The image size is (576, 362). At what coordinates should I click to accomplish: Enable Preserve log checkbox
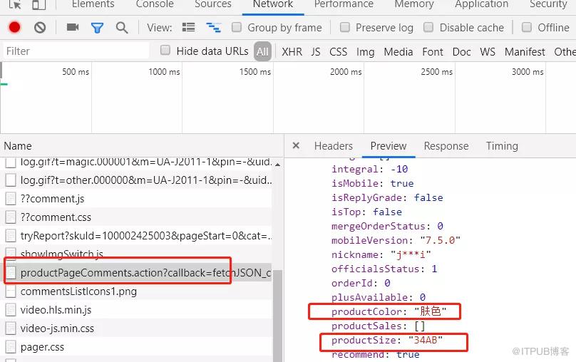344,27
